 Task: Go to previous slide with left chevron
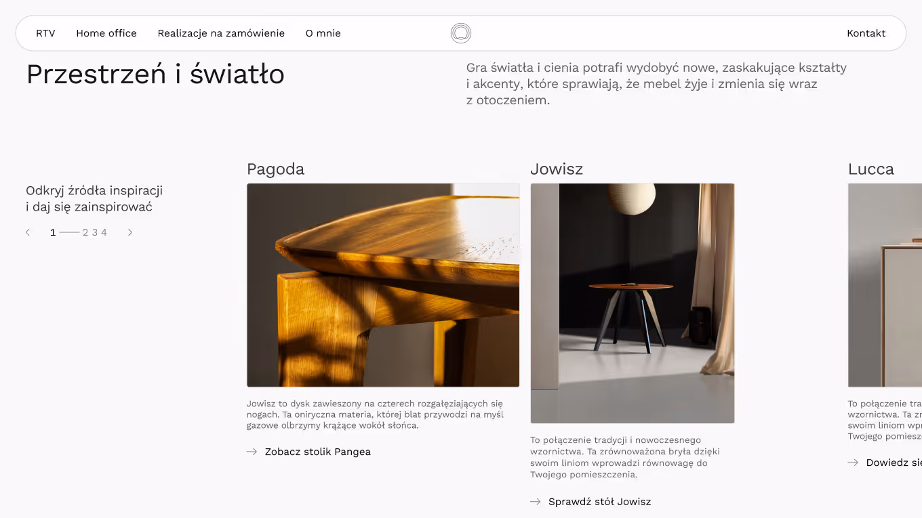pos(28,232)
